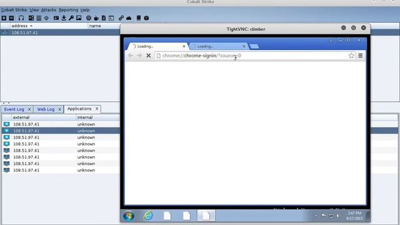Sort sessions by the address column header

tap(49, 26)
